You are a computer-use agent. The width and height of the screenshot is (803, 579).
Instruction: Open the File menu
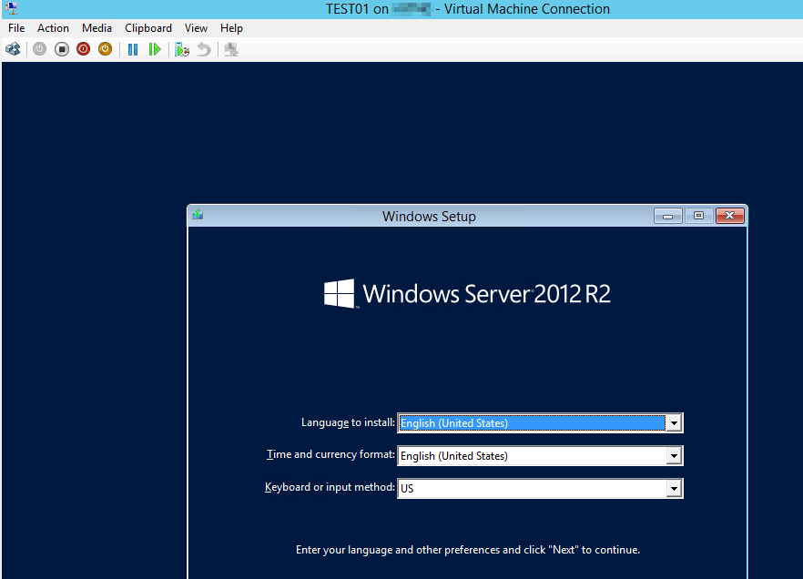pos(16,28)
